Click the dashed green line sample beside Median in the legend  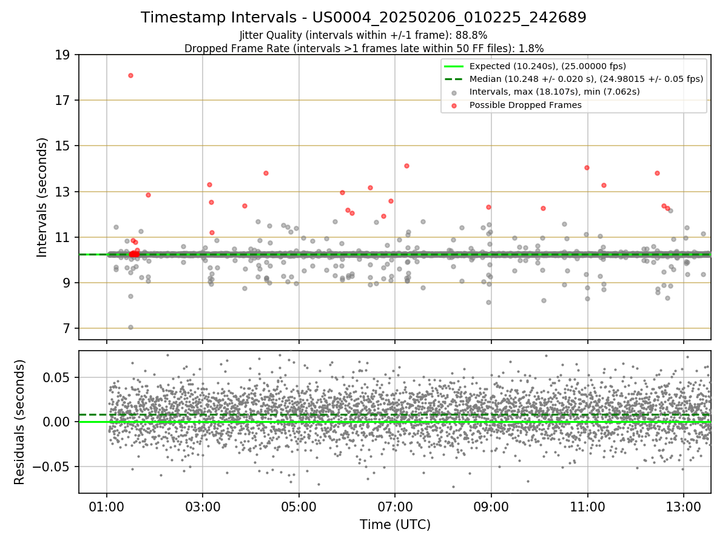pyautogui.click(x=454, y=79)
